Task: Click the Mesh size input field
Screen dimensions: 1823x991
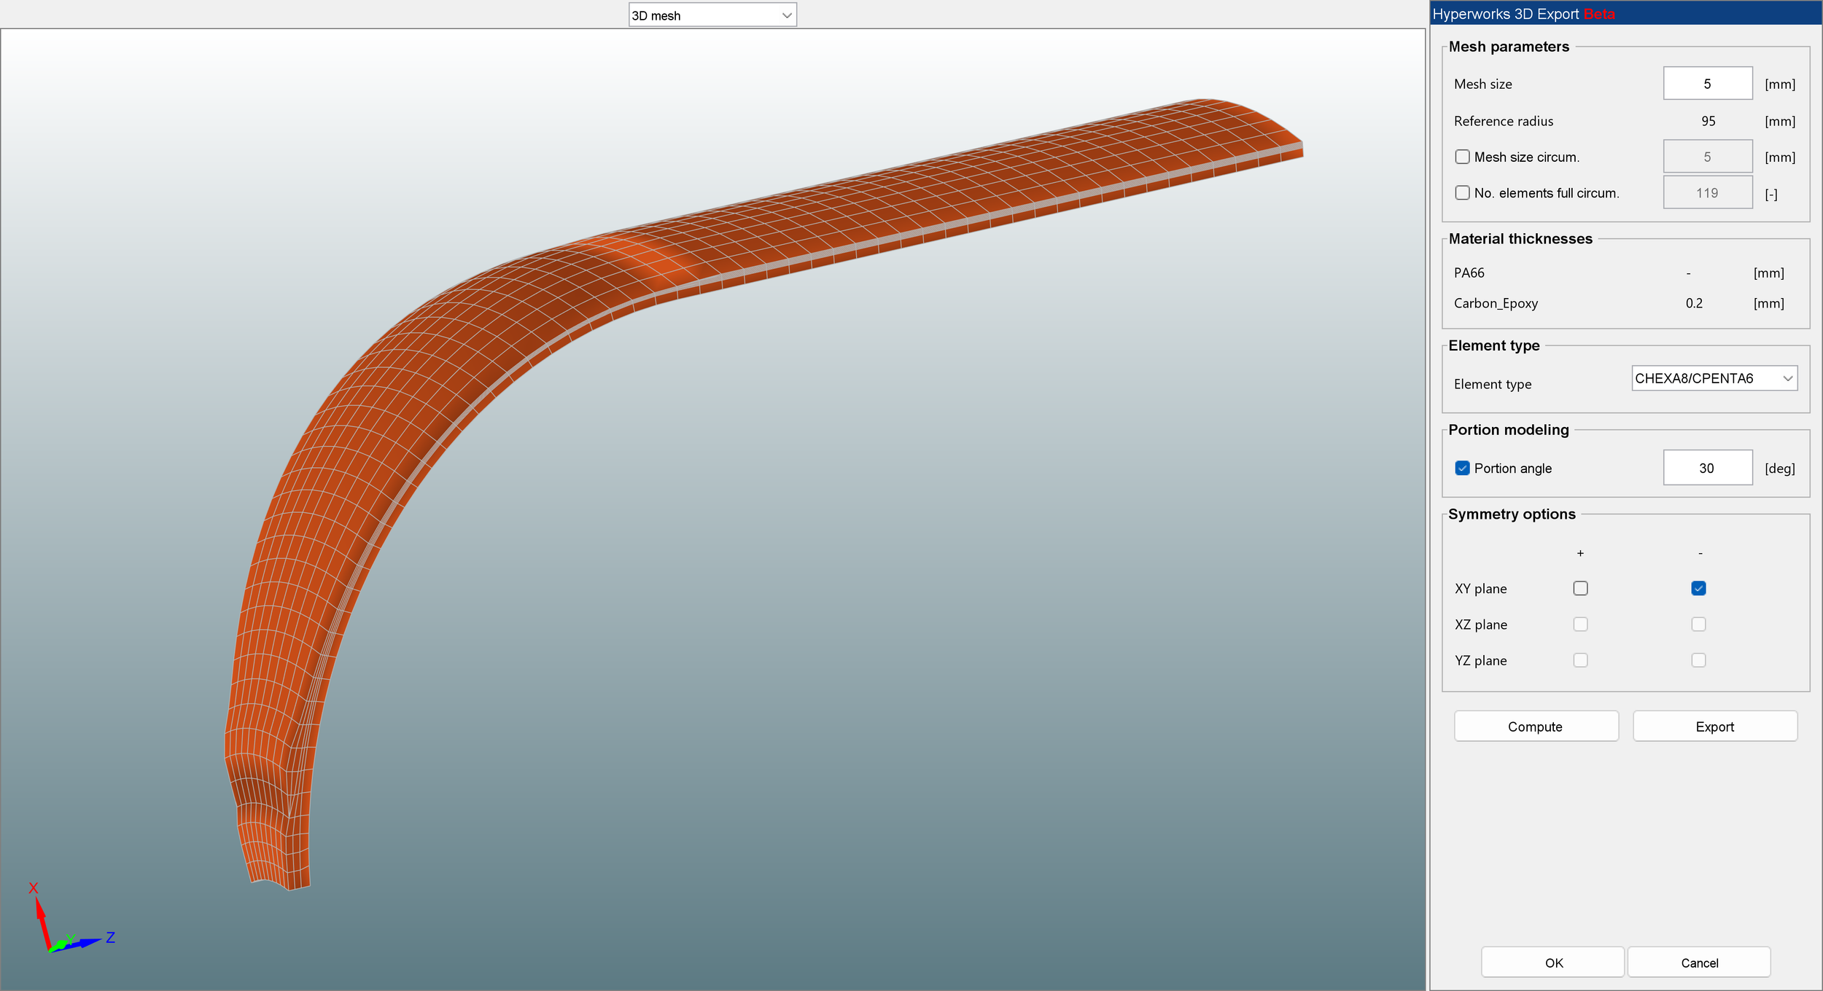Action: pyautogui.click(x=1707, y=84)
